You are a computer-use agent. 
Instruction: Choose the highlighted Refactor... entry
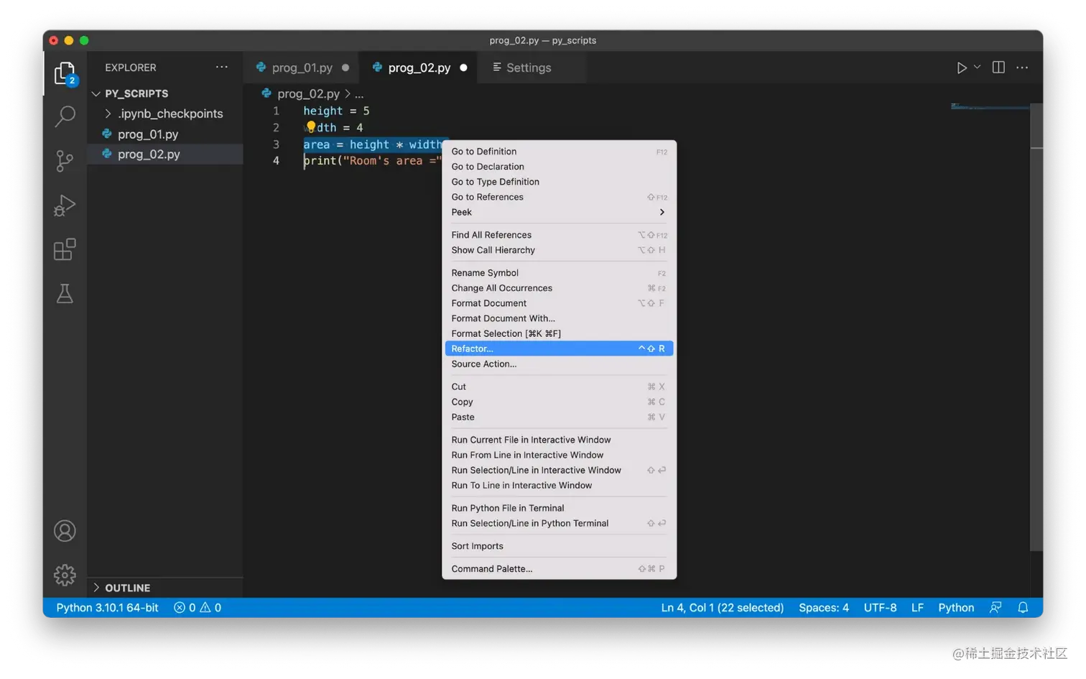559,348
